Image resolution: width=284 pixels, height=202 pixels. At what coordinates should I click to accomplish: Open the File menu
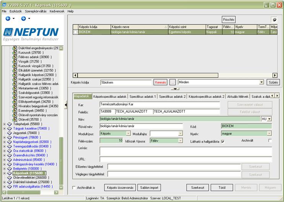click(x=4, y=11)
